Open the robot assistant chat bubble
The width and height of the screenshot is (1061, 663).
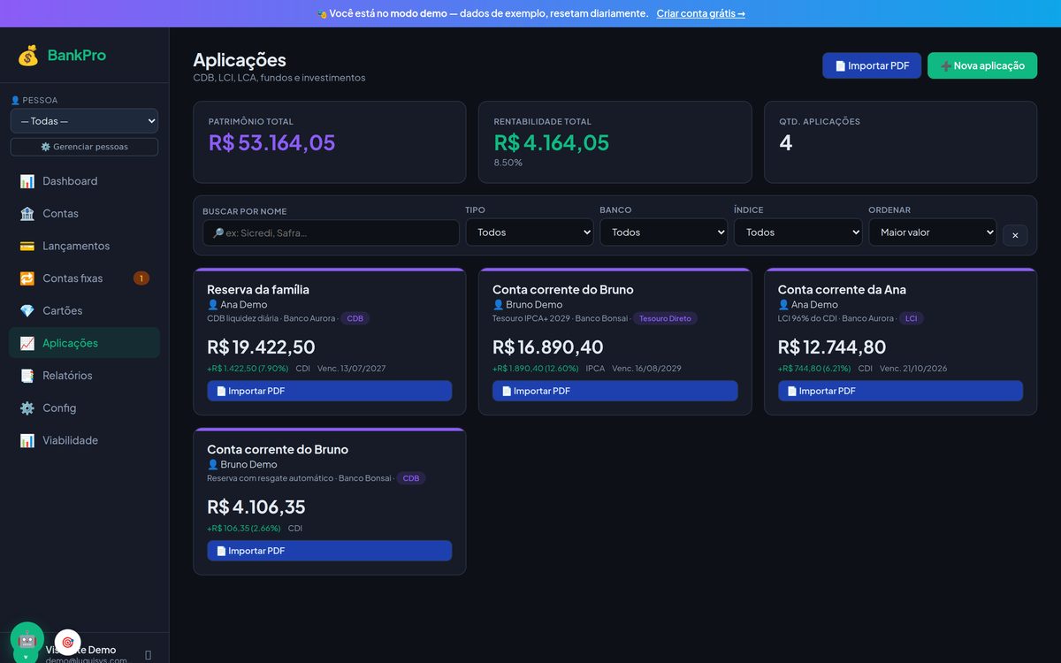click(x=27, y=638)
